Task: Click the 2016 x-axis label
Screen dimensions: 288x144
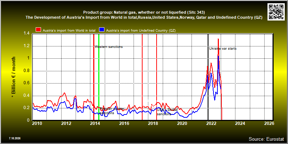Action: (124, 123)
